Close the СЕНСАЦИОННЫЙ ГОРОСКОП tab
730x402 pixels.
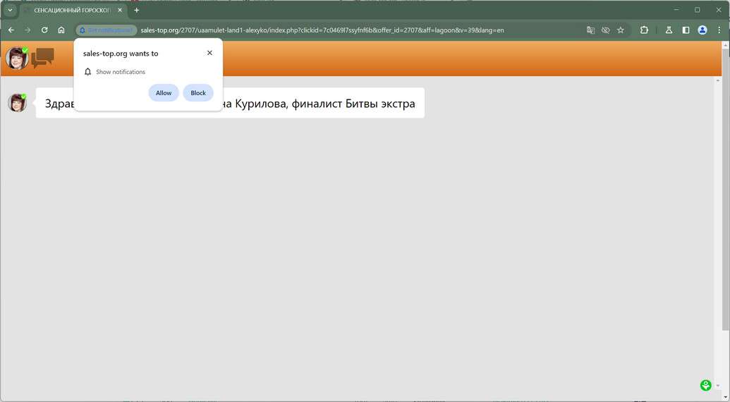pos(120,10)
